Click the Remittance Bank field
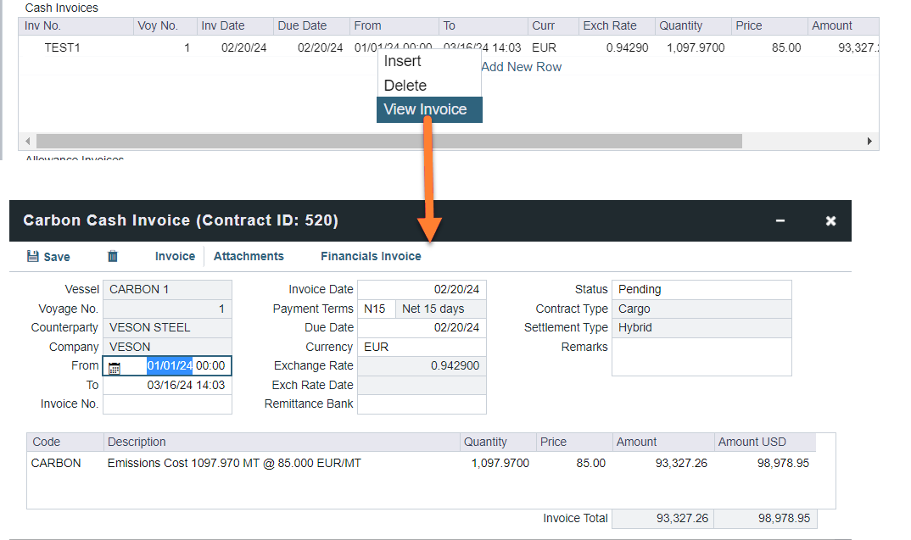This screenshot has width=911, height=540. (x=422, y=404)
